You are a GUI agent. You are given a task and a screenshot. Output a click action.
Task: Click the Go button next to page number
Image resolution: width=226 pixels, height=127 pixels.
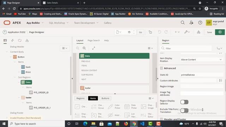pos(141,32)
